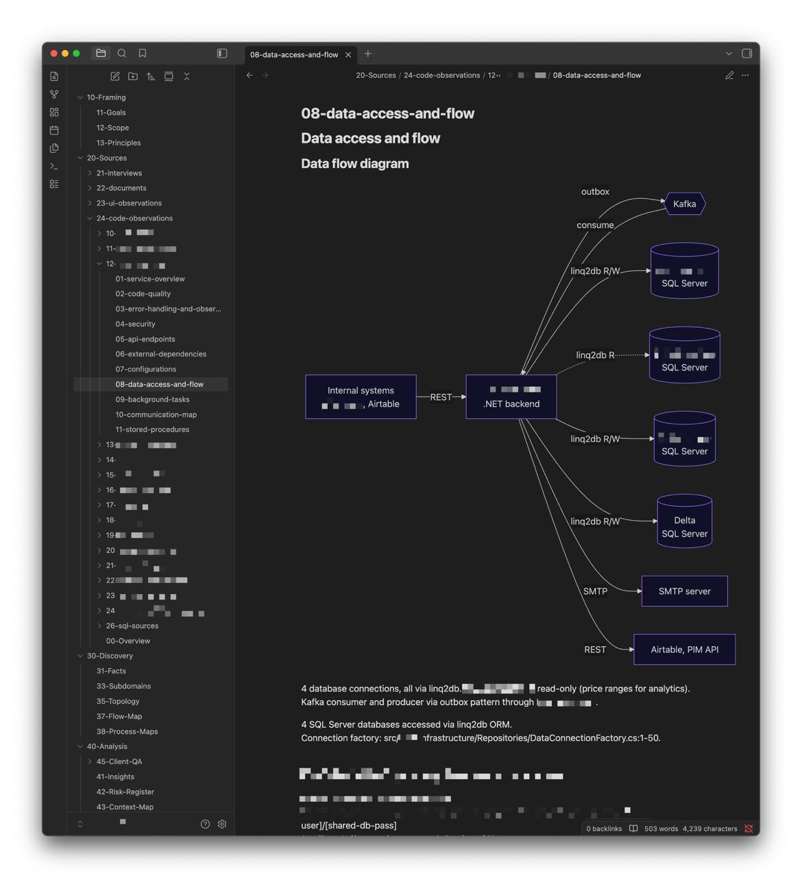This screenshot has height=878, width=802.
Task: Change the sort order icon
Action: pos(151,76)
